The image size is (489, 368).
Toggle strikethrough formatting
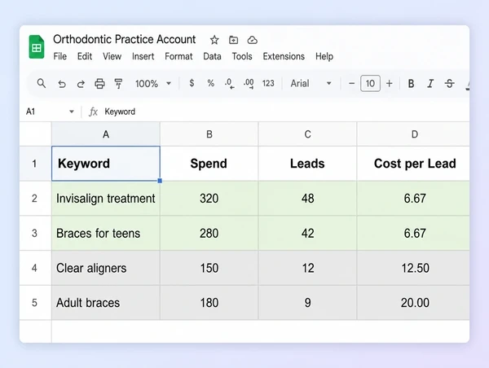pos(449,84)
